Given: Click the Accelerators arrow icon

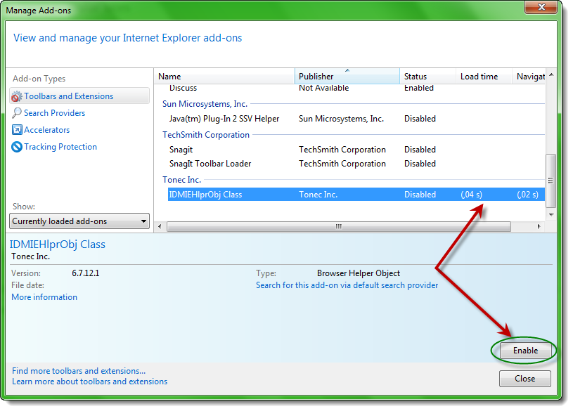Looking at the screenshot, I should tap(17, 130).
